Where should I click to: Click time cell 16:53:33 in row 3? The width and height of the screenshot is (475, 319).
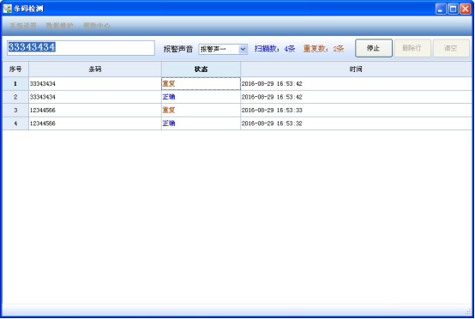click(356, 111)
